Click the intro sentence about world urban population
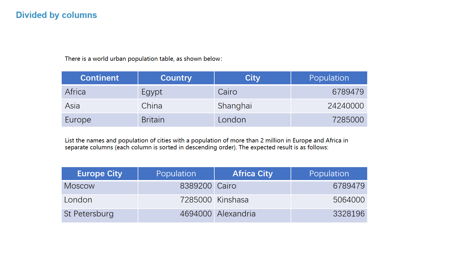459x258 pixels. (x=143, y=59)
